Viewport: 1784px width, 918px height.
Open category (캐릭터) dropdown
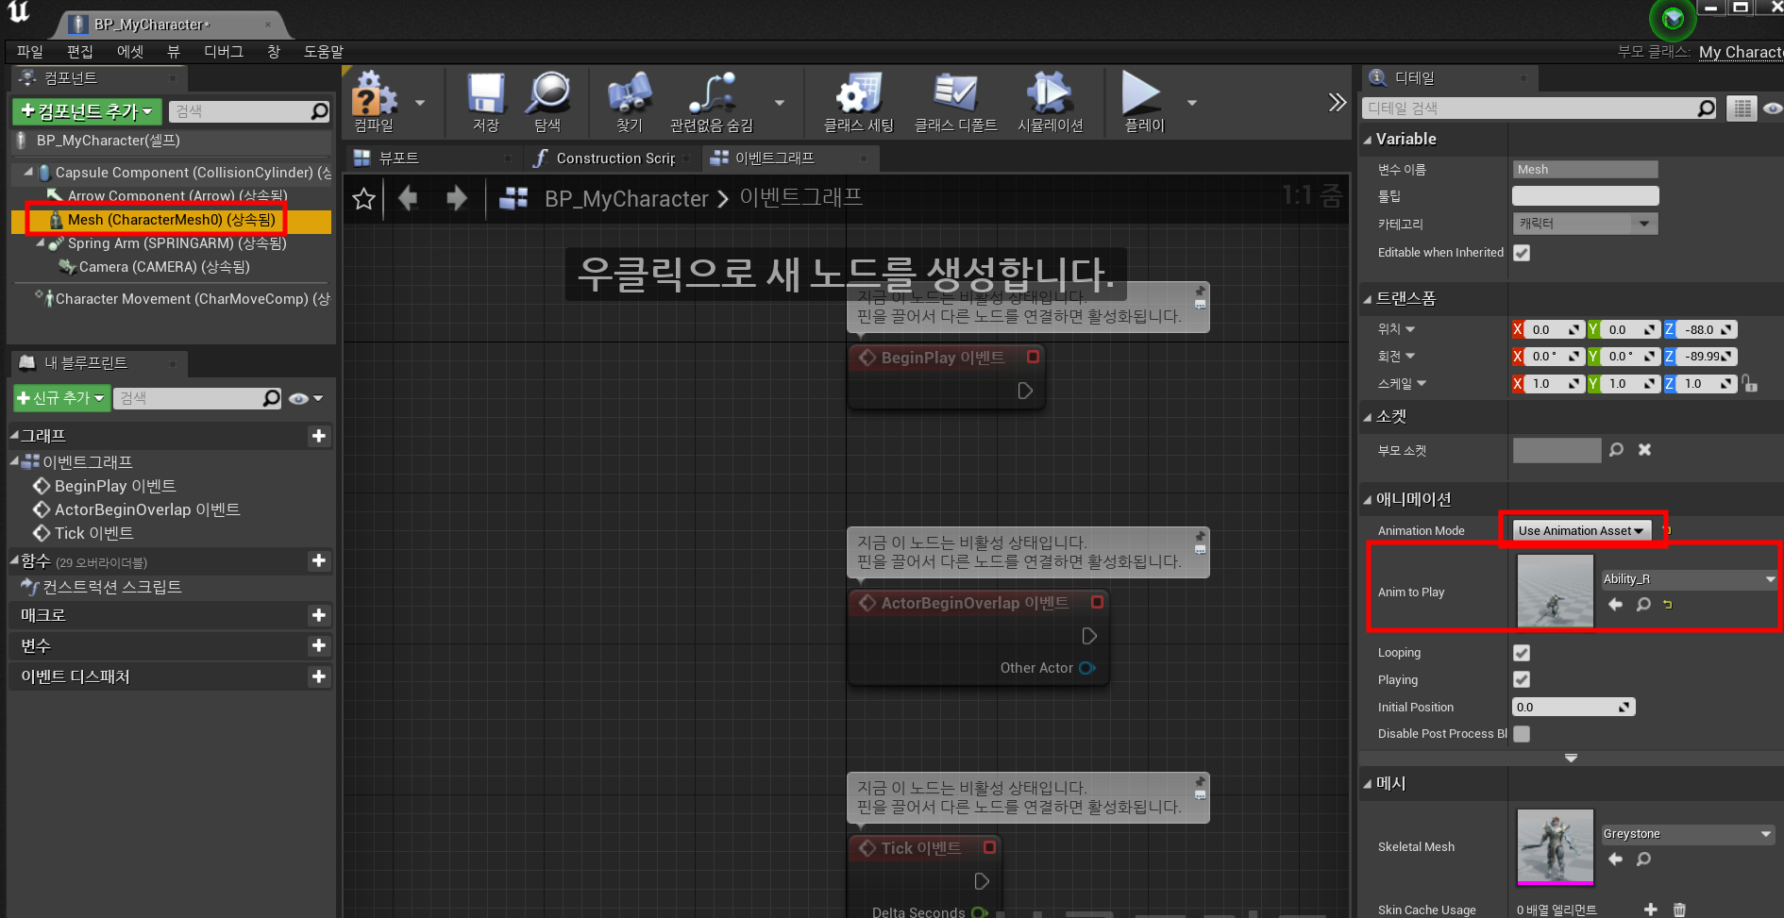[1585, 224]
